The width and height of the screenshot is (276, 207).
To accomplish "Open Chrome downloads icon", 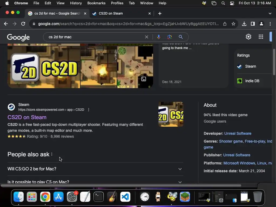I will (x=244, y=24).
